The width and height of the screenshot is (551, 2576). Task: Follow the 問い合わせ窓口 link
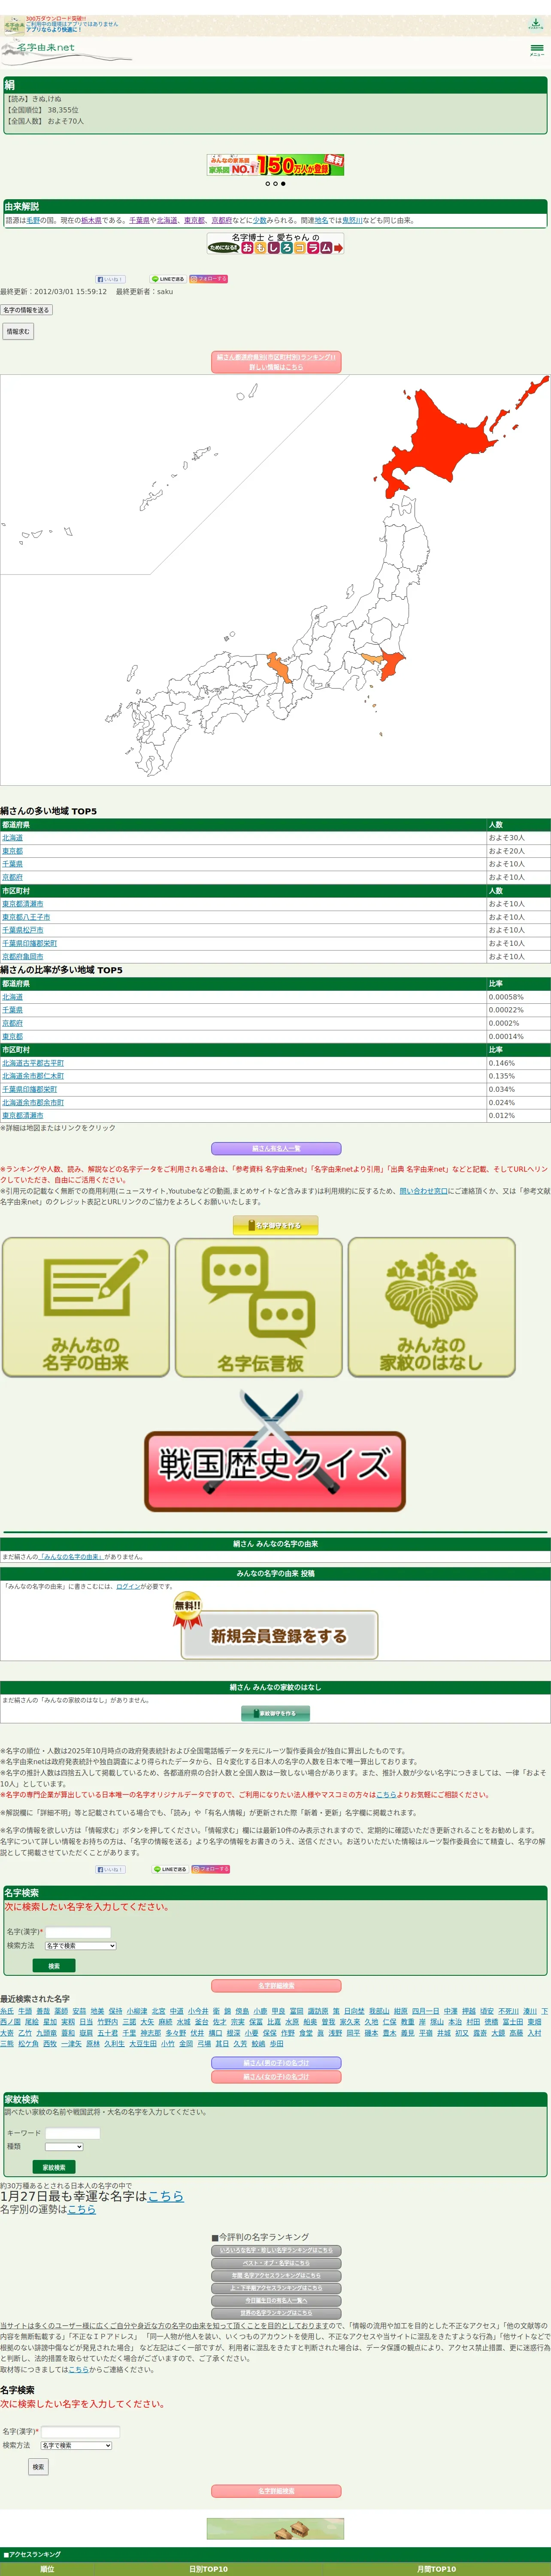424,1191
